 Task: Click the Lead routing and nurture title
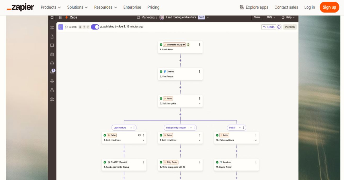click(181, 17)
